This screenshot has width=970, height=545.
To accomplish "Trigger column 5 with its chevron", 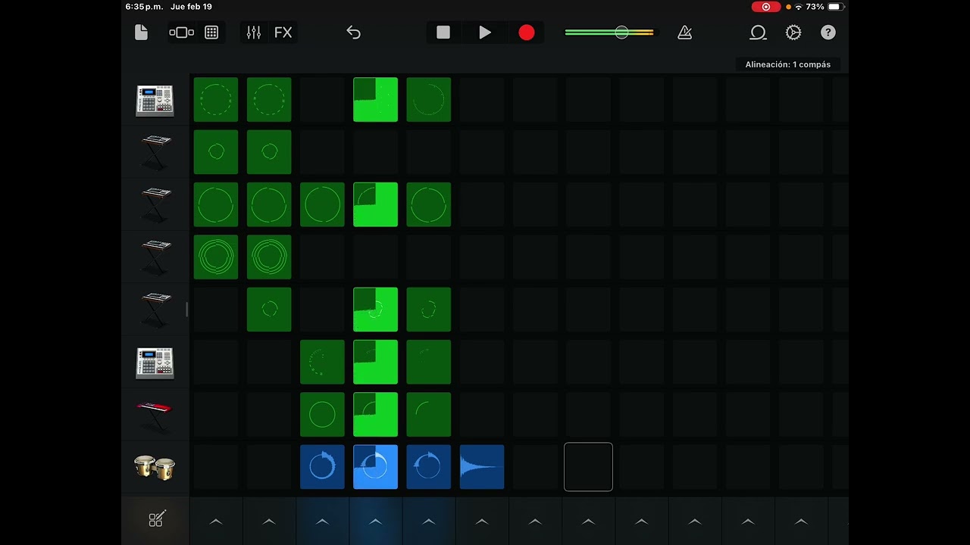I will tap(428, 522).
